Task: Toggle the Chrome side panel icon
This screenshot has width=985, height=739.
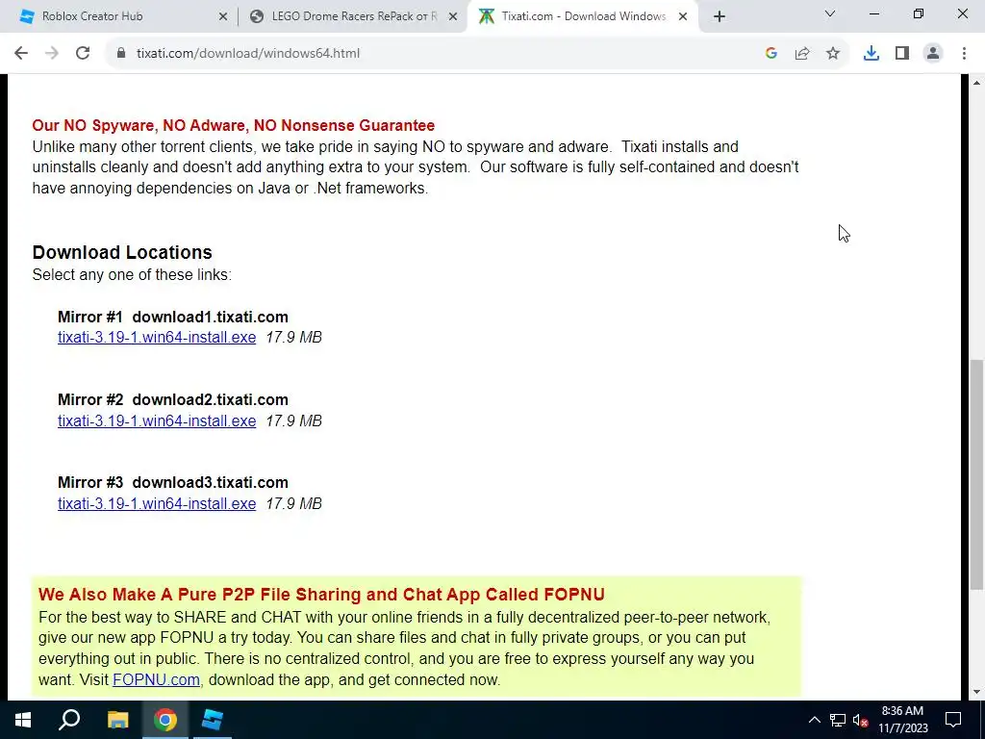Action: [902, 54]
